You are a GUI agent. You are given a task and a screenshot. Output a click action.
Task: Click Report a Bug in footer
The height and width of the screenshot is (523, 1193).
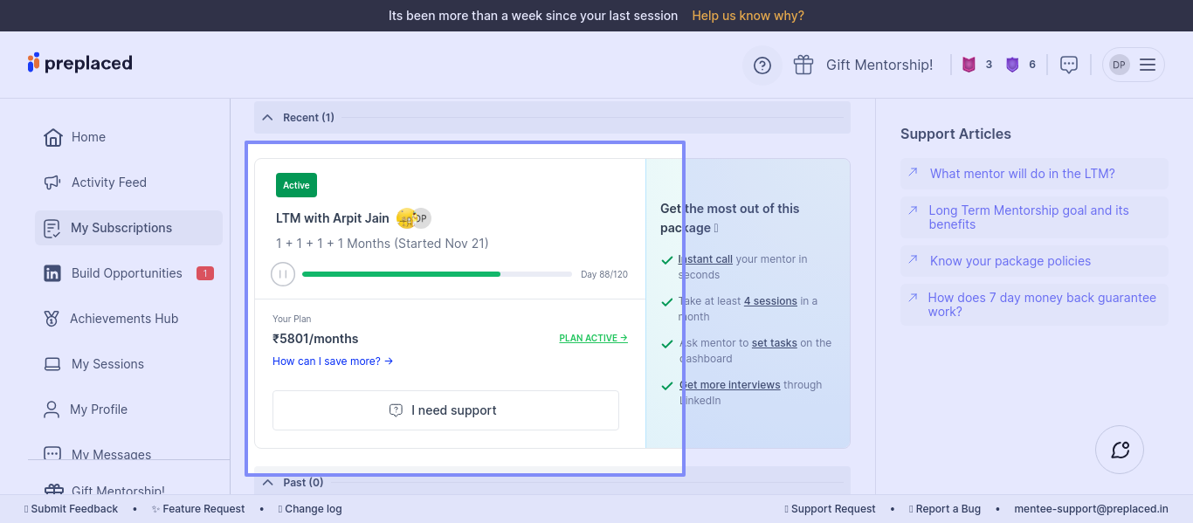pos(945,509)
